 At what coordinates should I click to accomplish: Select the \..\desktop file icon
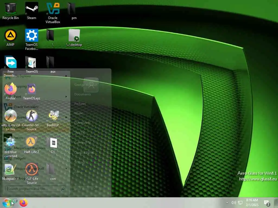click(x=74, y=38)
